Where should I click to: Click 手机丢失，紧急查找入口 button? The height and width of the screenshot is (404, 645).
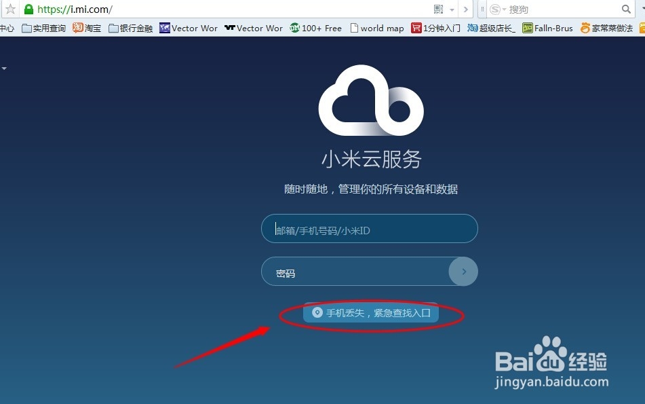370,313
